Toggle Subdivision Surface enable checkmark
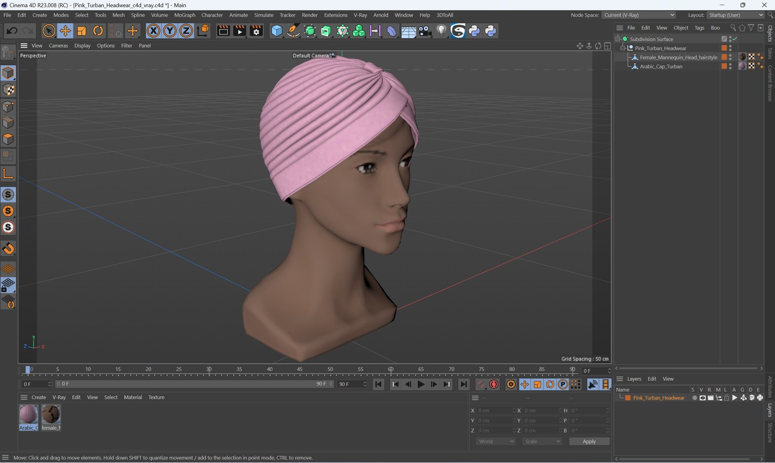Viewport: 775px width, 463px height. click(735, 39)
